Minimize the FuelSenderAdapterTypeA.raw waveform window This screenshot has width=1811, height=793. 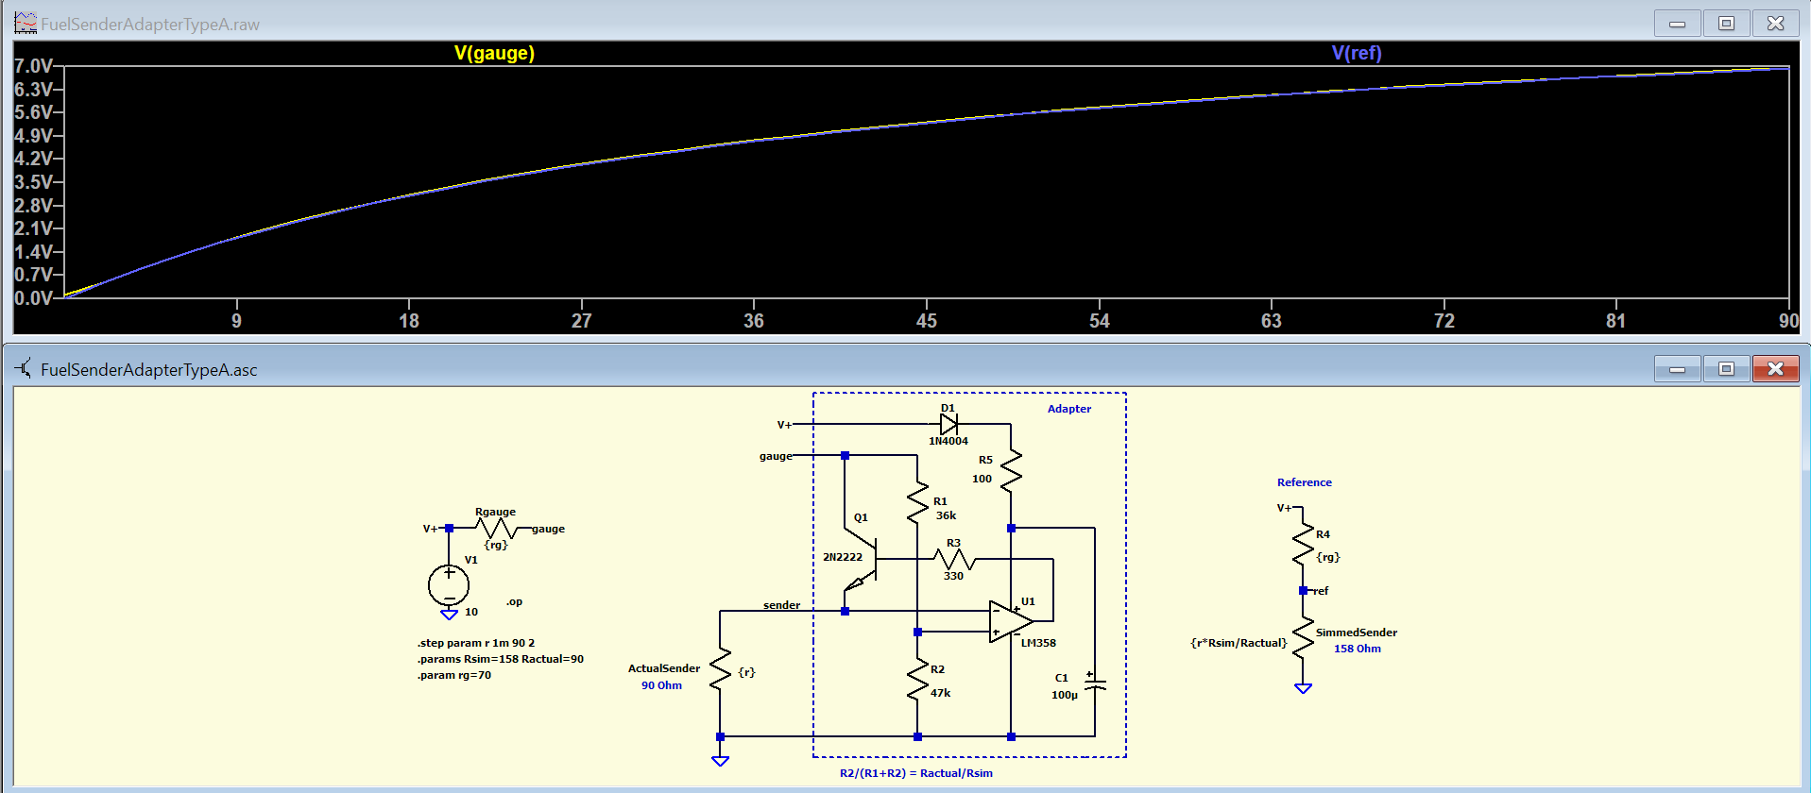point(1678,24)
